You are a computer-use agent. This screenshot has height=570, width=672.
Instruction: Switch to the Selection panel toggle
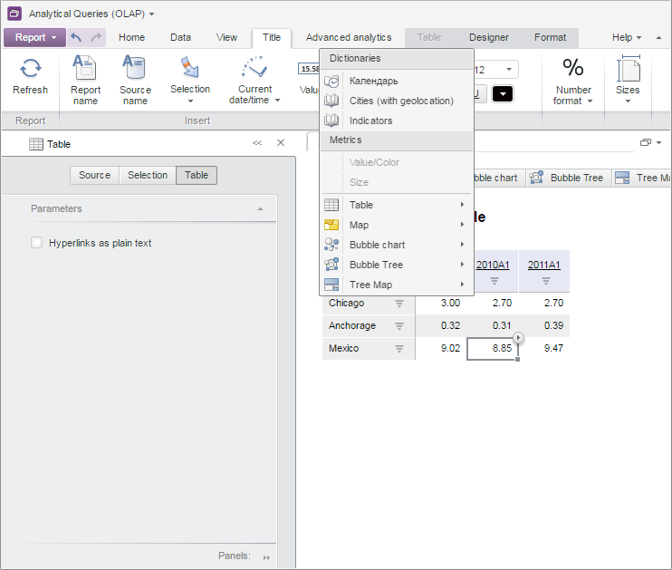tap(147, 175)
